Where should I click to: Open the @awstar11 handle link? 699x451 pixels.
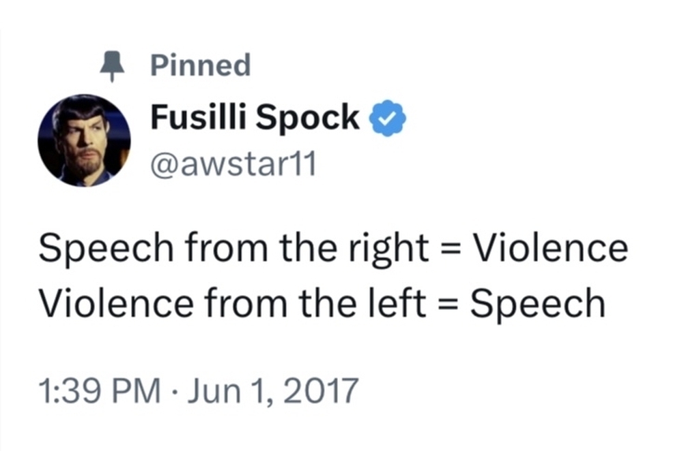point(233,164)
